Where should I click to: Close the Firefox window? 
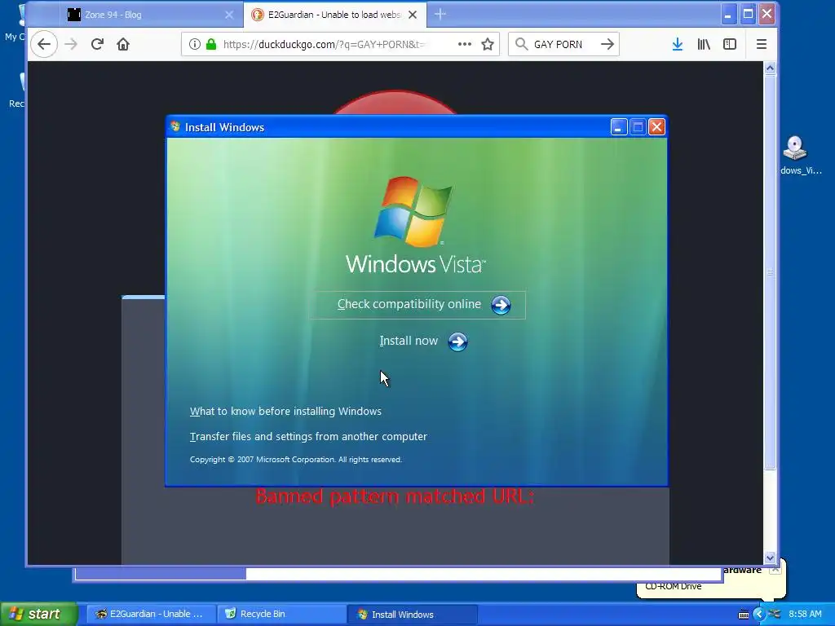click(767, 15)
